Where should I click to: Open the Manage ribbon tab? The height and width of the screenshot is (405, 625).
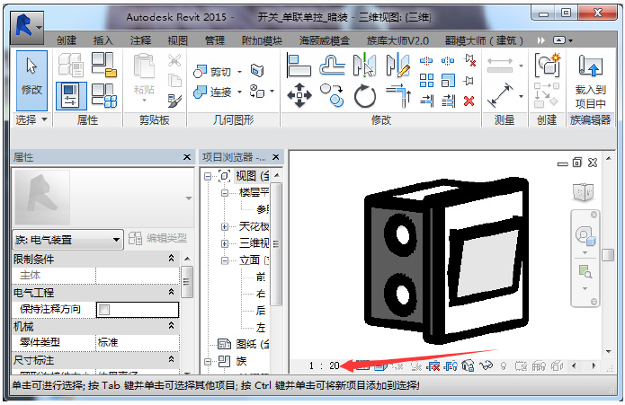215,40
